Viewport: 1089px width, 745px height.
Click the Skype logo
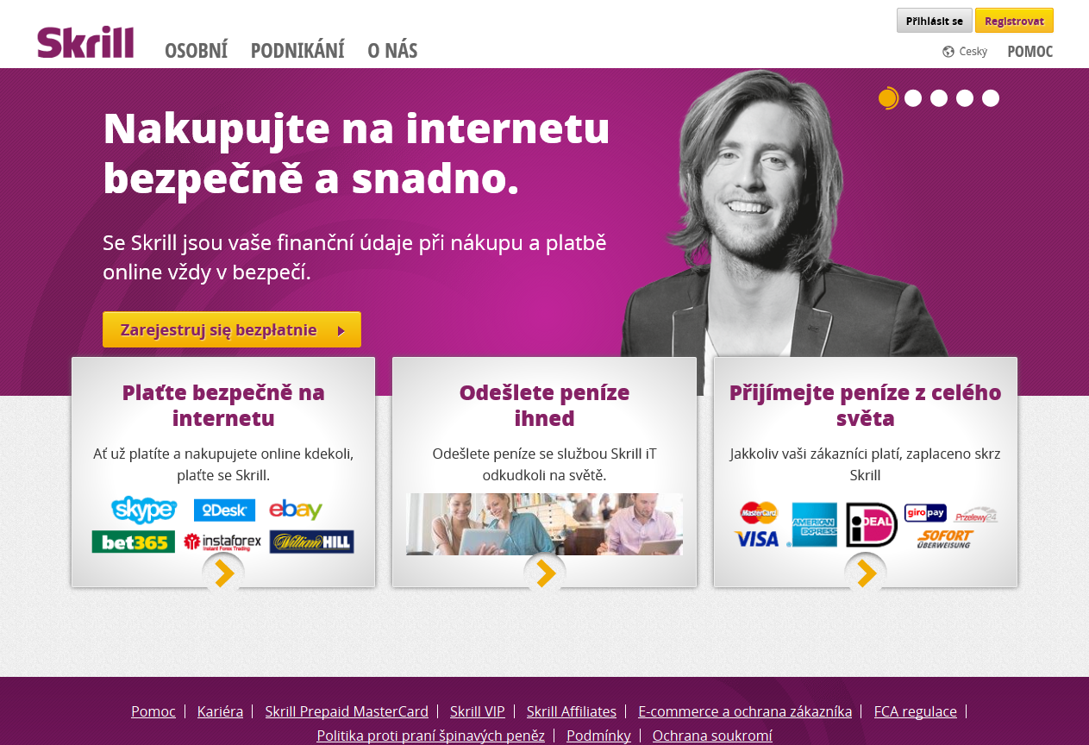click(x=144, y=510)
